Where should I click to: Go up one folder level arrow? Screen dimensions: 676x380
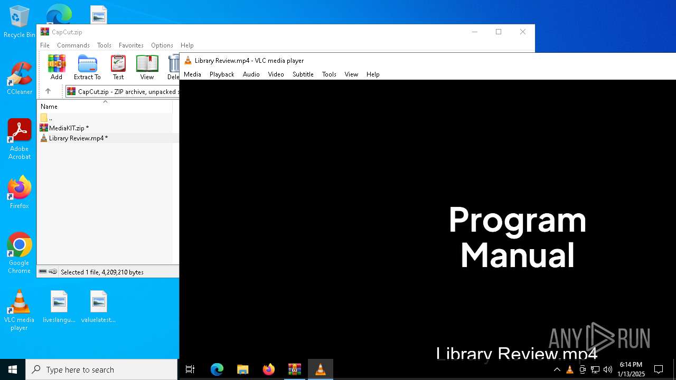(x=48, y=91)
